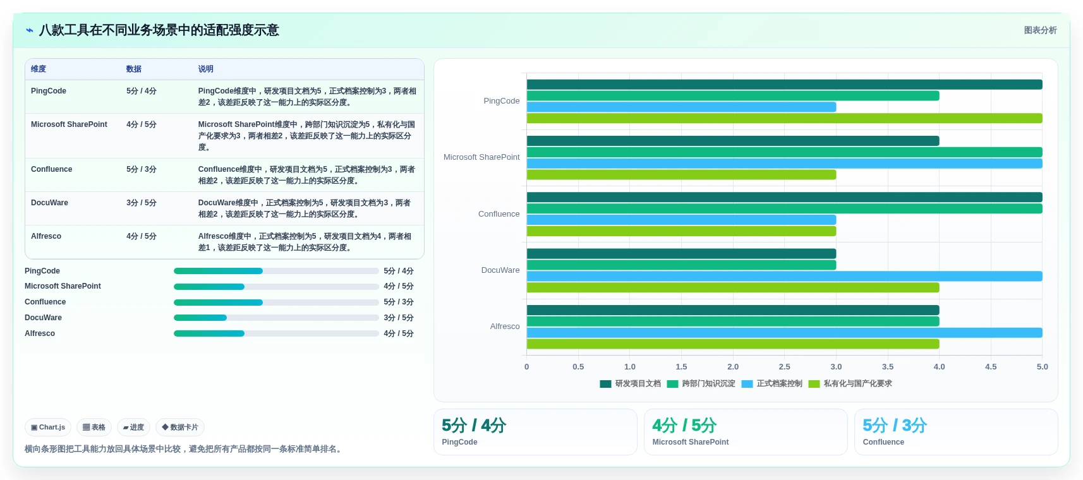
Task: Select Alfresco in the table's 维度 column
Action: [46, 236]
